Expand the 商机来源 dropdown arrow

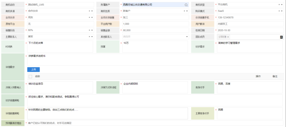[x=92, y=11]
